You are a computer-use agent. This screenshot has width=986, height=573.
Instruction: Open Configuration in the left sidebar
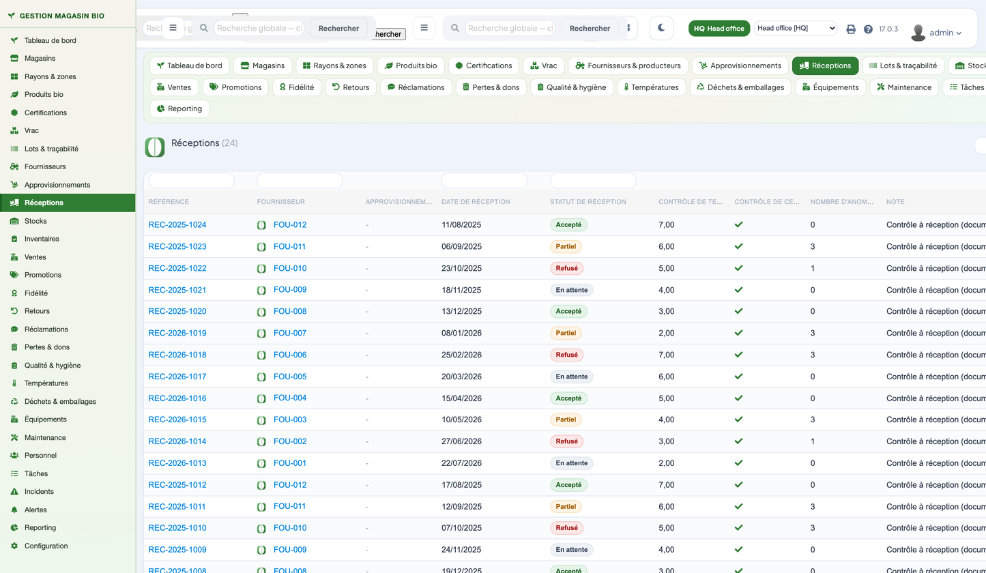coord(68,546)
